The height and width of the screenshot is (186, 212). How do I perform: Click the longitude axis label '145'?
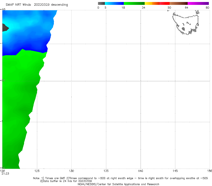pyautogui.click(x=175, y=171)
